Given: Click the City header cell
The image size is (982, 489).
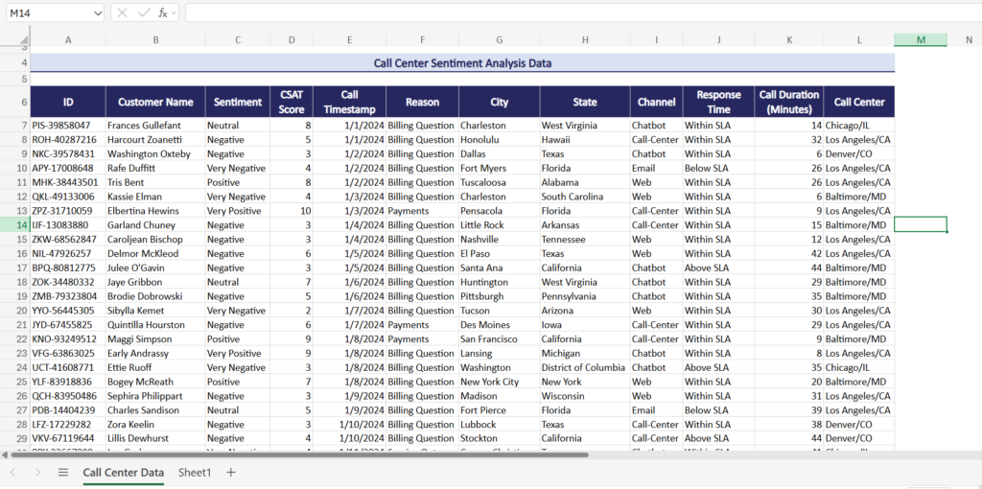Looking at the screenshot, I should 499,102.
